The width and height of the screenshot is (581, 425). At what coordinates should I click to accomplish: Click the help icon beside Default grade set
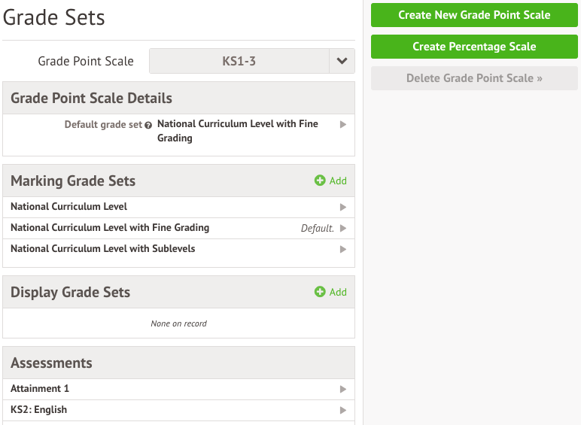click(x=148, y=125)
